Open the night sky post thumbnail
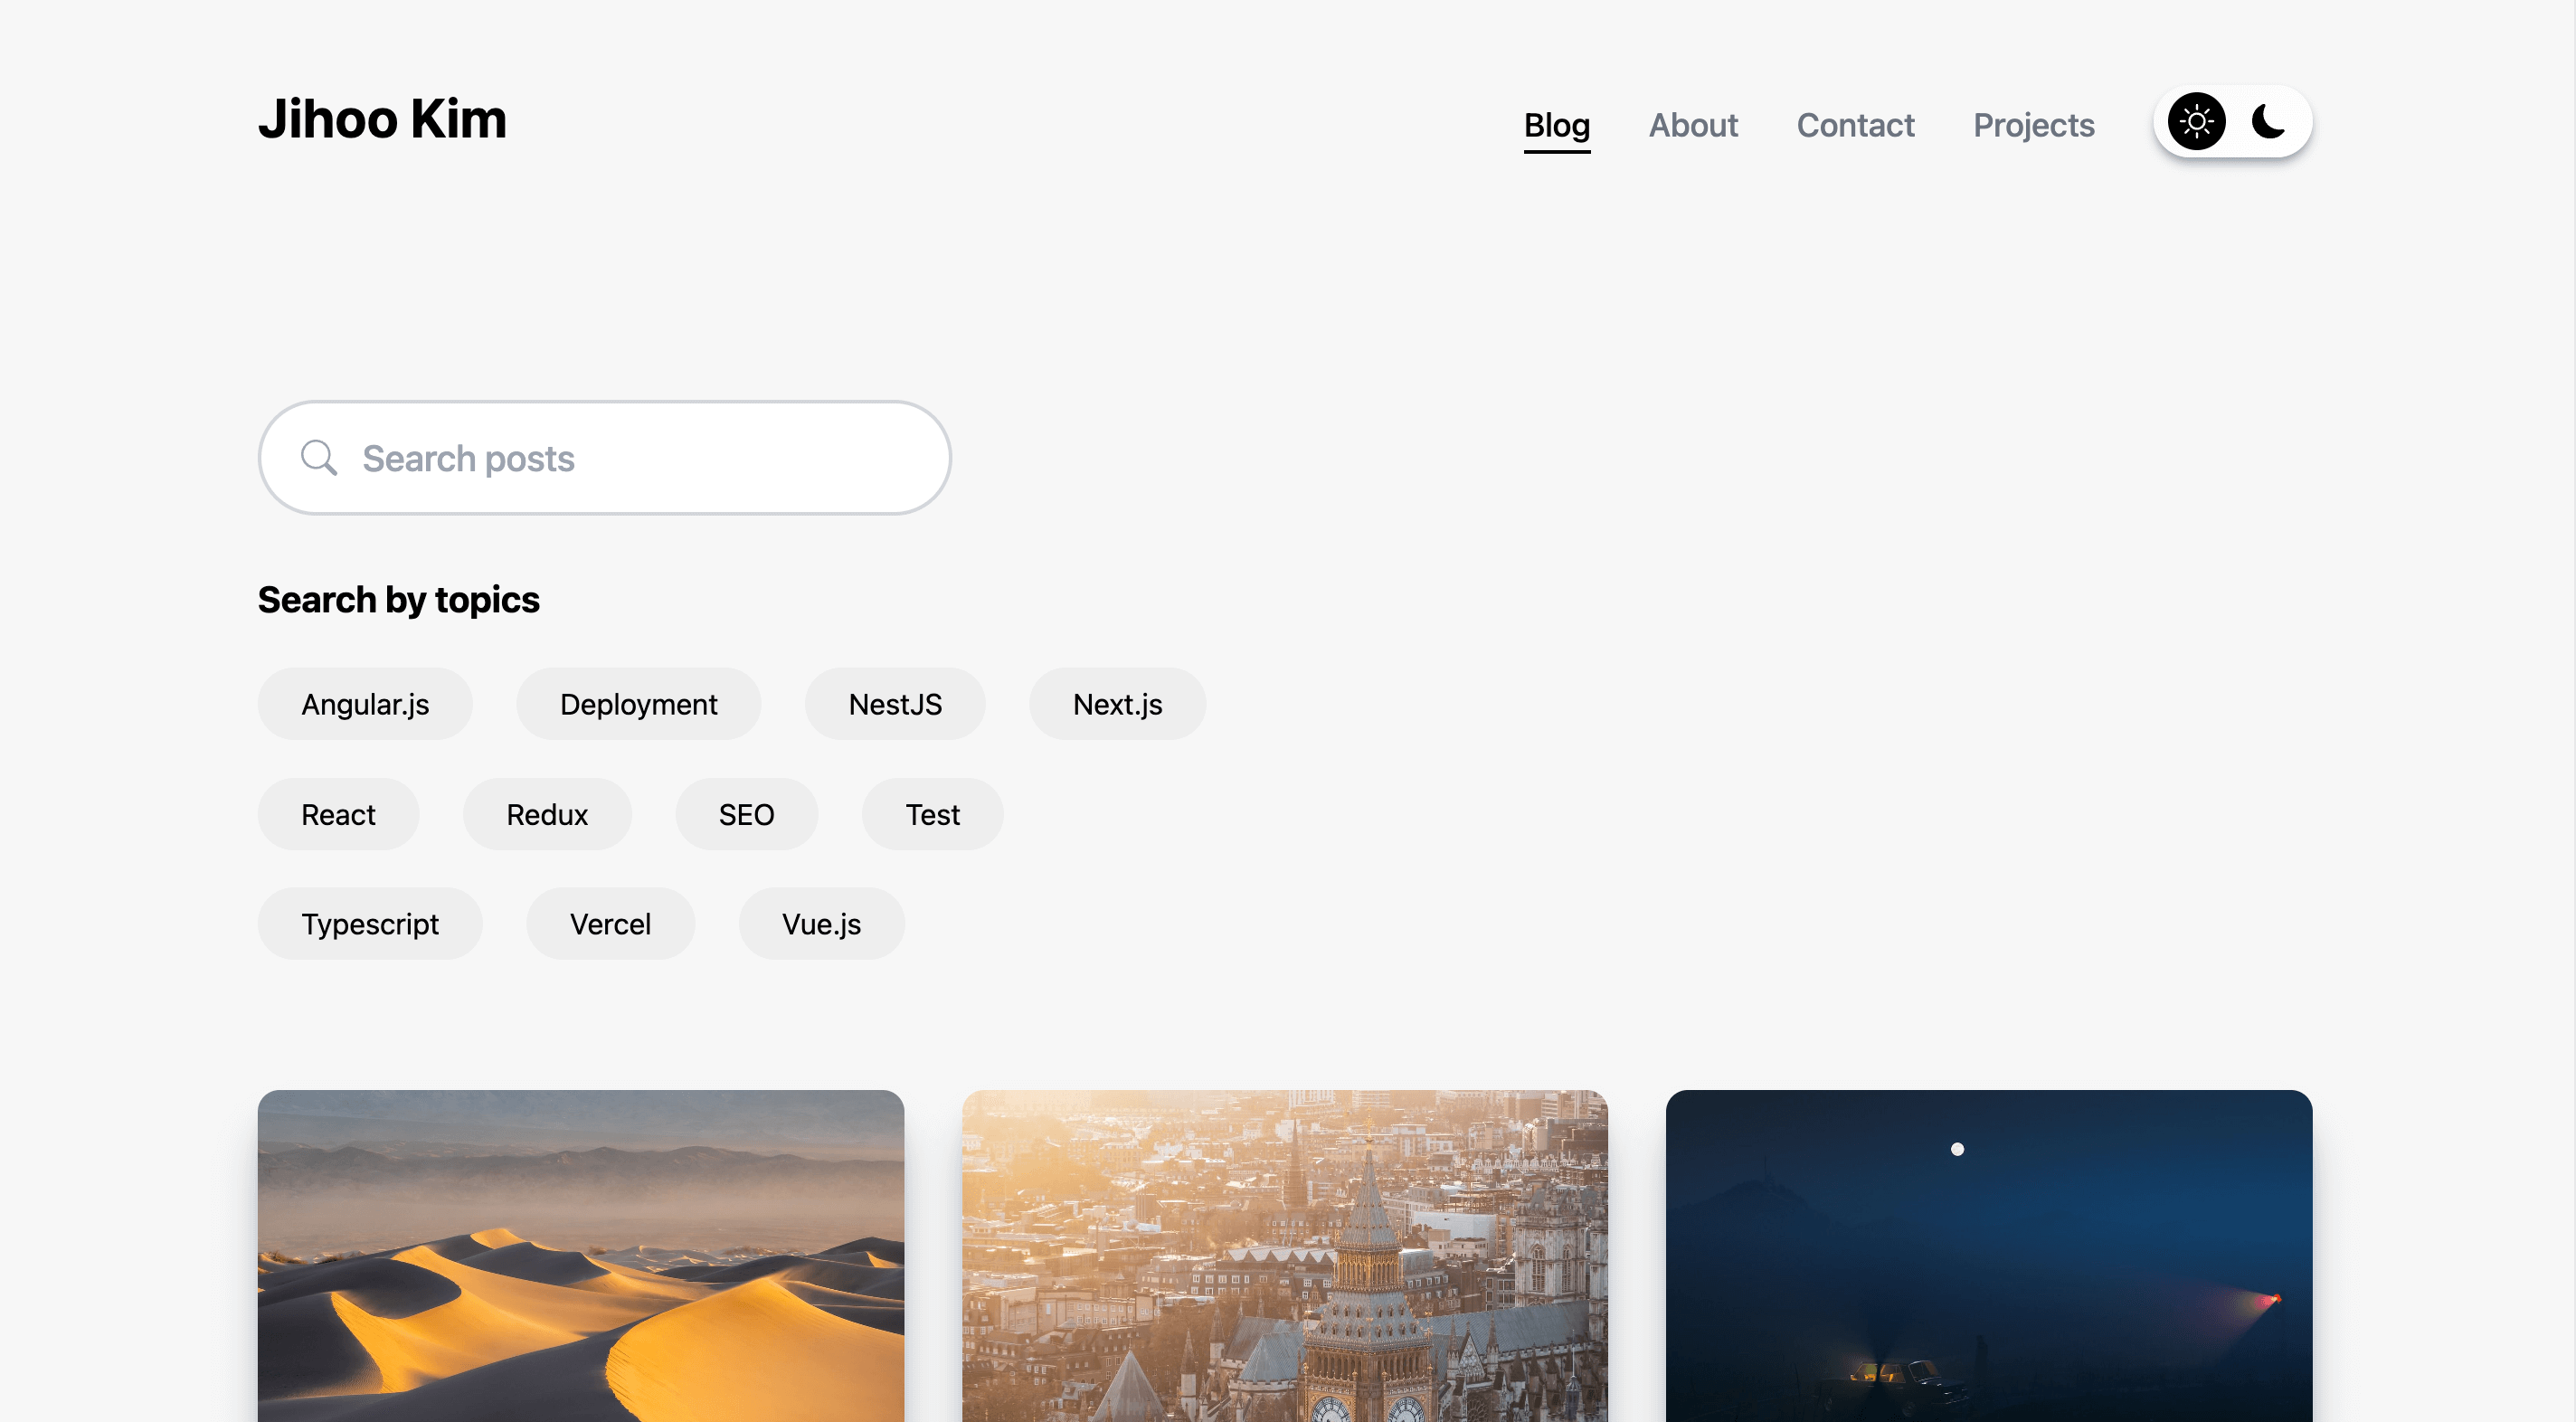Viewport: 2576px width, 1422px height. [x=1988, y=1255]
